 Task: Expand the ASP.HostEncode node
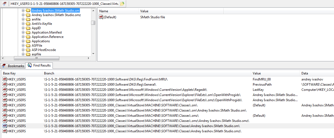pos(23,50)
